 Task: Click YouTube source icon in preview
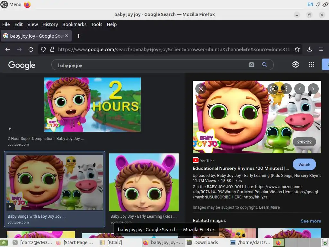tap(196, 160)
